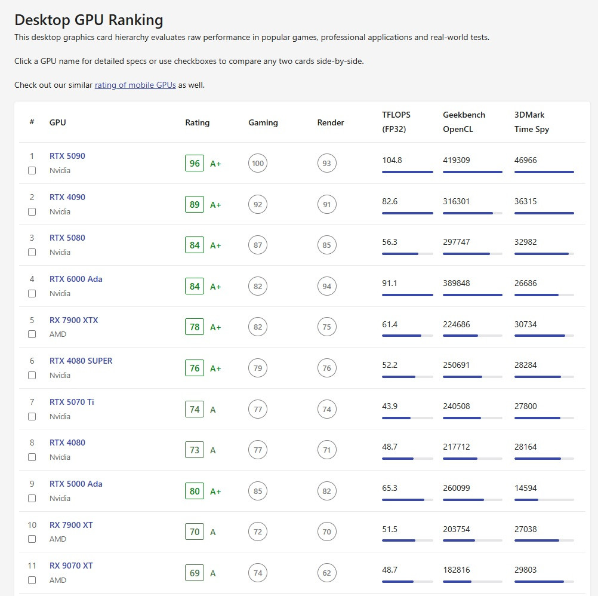The height and width of the screenshot is (596, 598).
Task: Click the RTX 5090 Geekbench progress bar
Action: click(473, 172)
